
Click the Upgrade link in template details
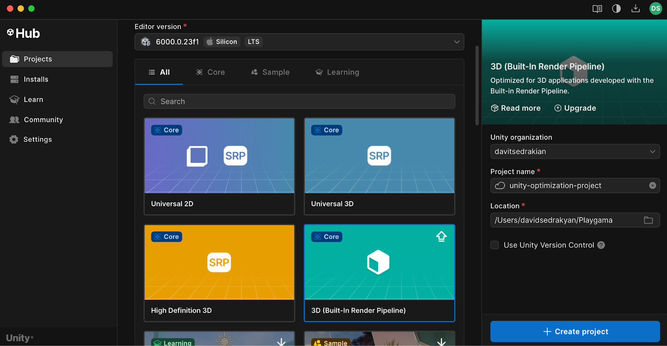tap(575, 108)
